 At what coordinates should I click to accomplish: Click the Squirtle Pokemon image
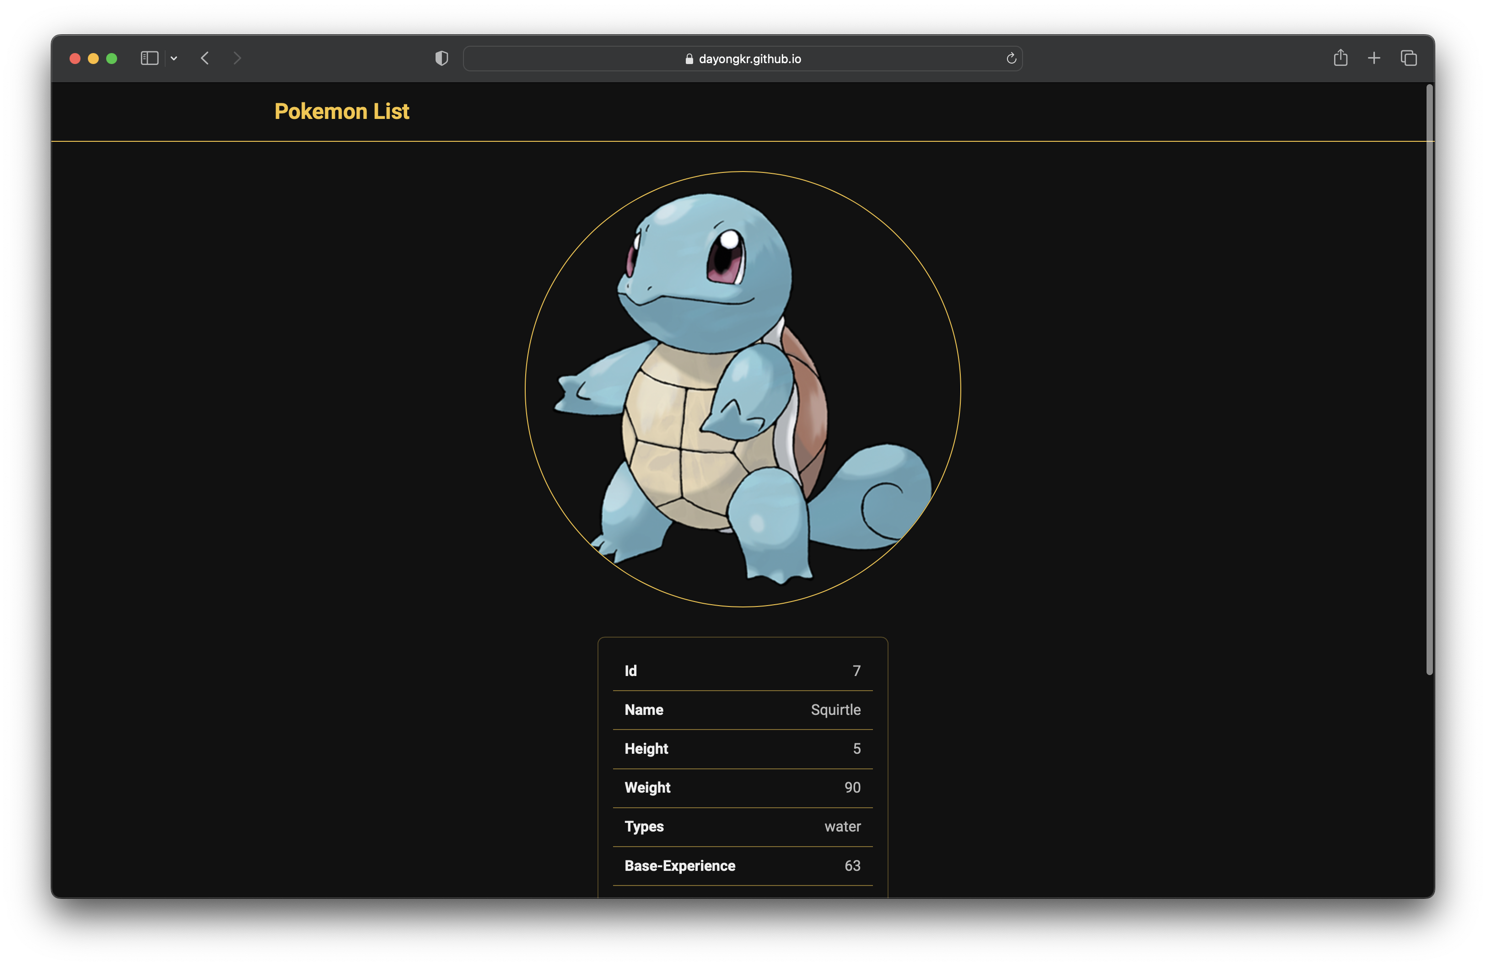click(742, 389)
